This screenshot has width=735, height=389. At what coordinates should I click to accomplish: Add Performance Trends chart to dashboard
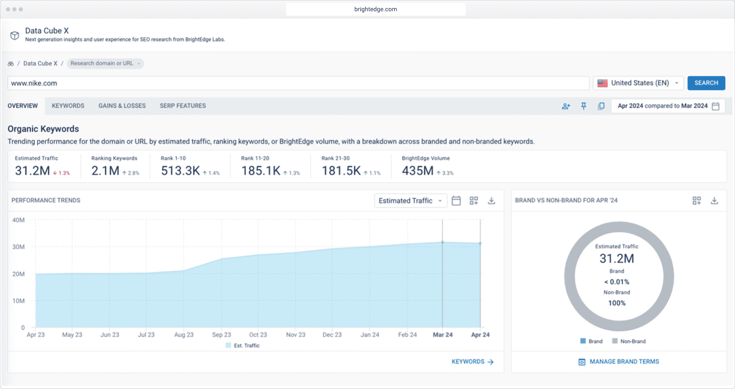coord(474,201)
